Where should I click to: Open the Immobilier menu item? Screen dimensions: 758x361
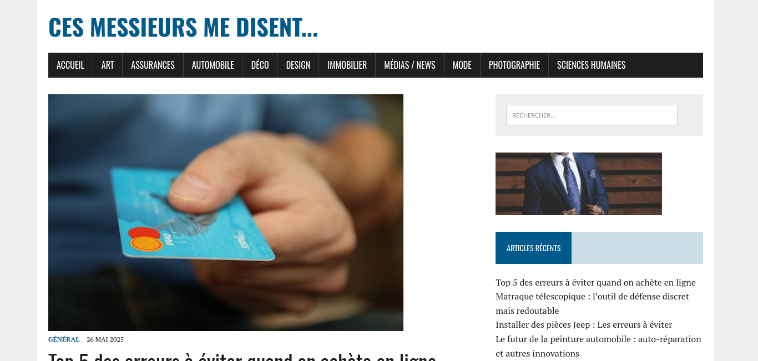pos(347,65)
